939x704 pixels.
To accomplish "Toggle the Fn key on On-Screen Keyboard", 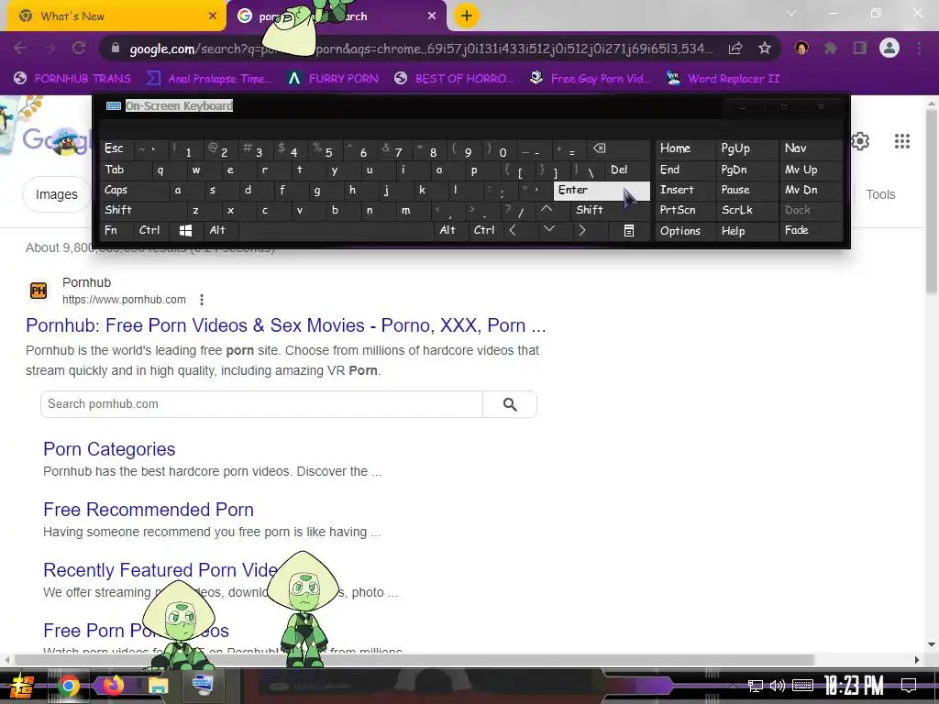I will click(116, 230).
